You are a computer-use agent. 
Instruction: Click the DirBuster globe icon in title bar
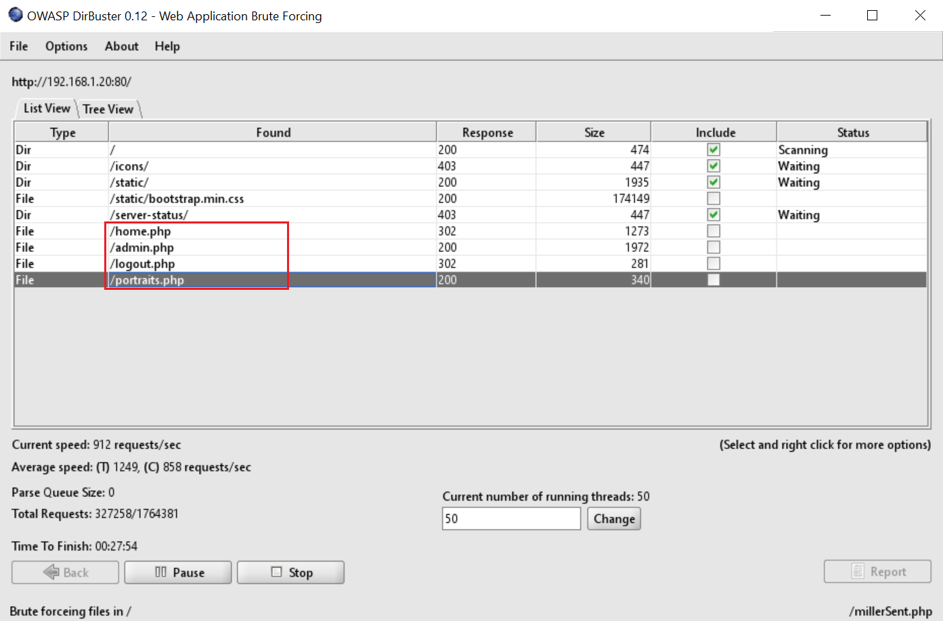tap(15, 15)
